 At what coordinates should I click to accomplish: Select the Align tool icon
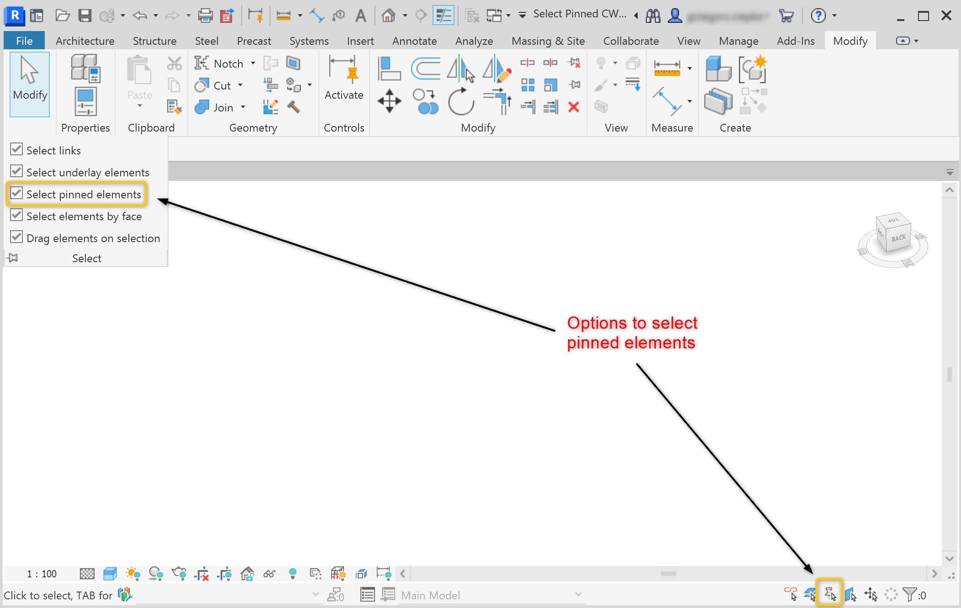tap(389, 69)
